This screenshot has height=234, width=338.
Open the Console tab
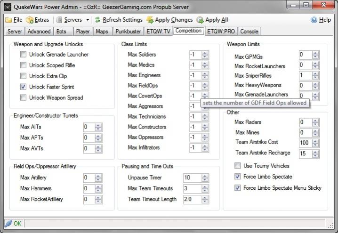(249, 32)
